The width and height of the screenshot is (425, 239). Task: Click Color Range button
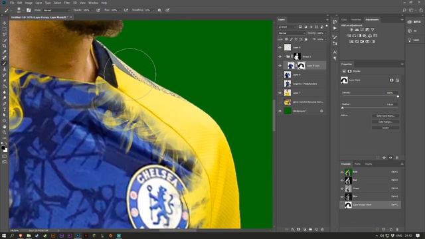(385, 121)
